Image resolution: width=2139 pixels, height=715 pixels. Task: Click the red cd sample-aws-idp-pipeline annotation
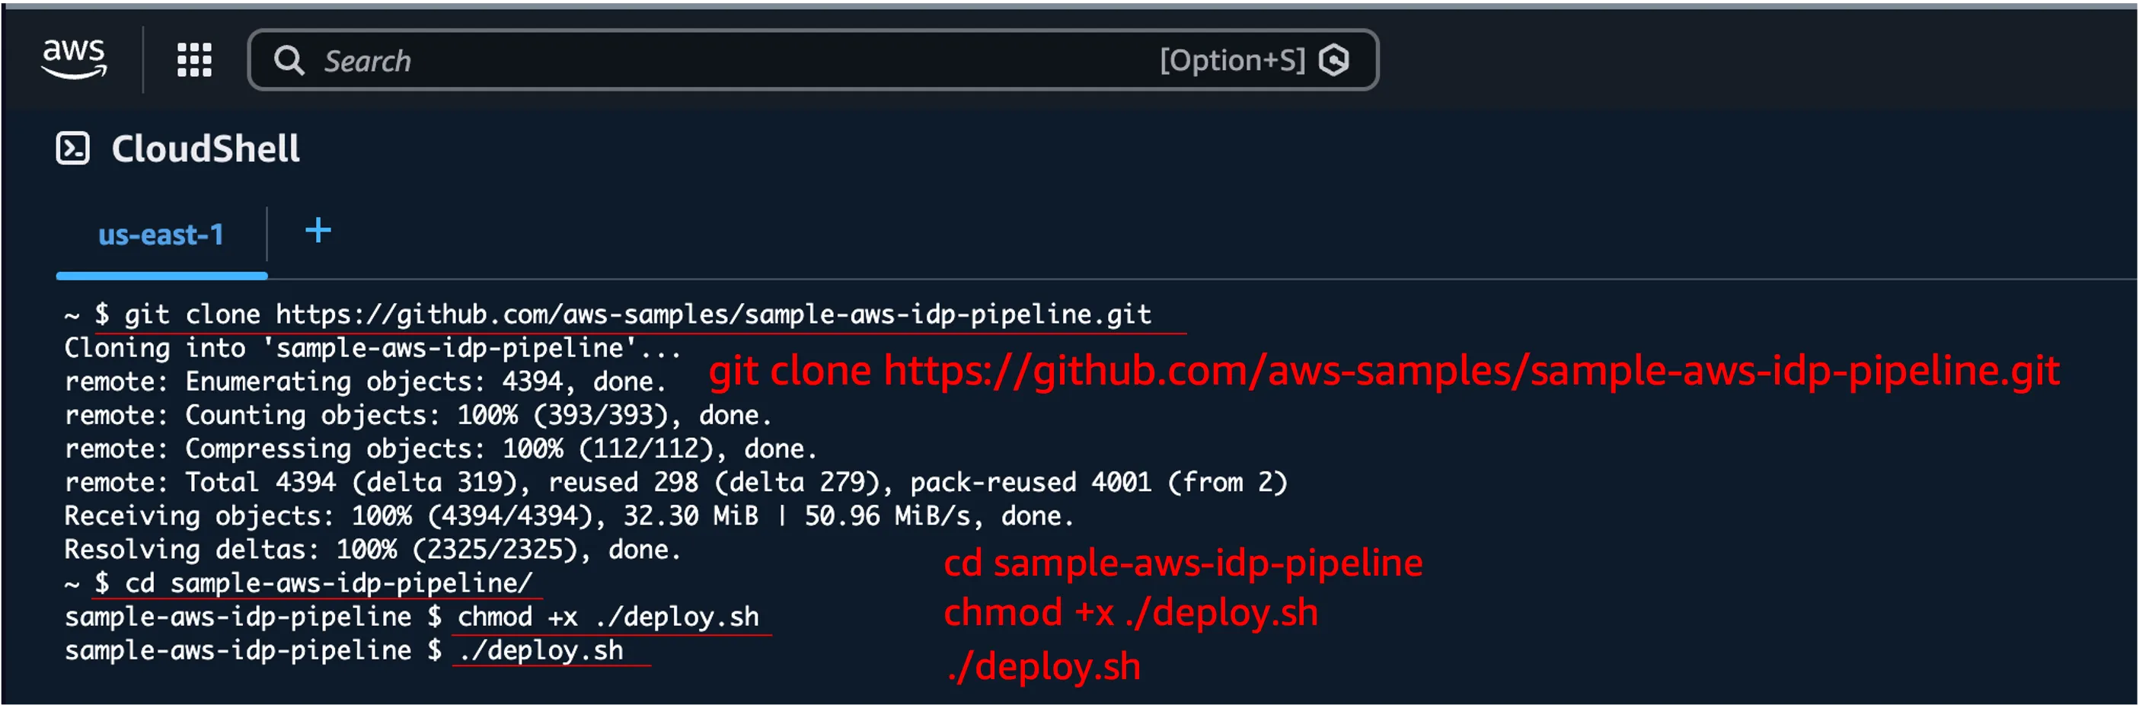coord(1183,563)
